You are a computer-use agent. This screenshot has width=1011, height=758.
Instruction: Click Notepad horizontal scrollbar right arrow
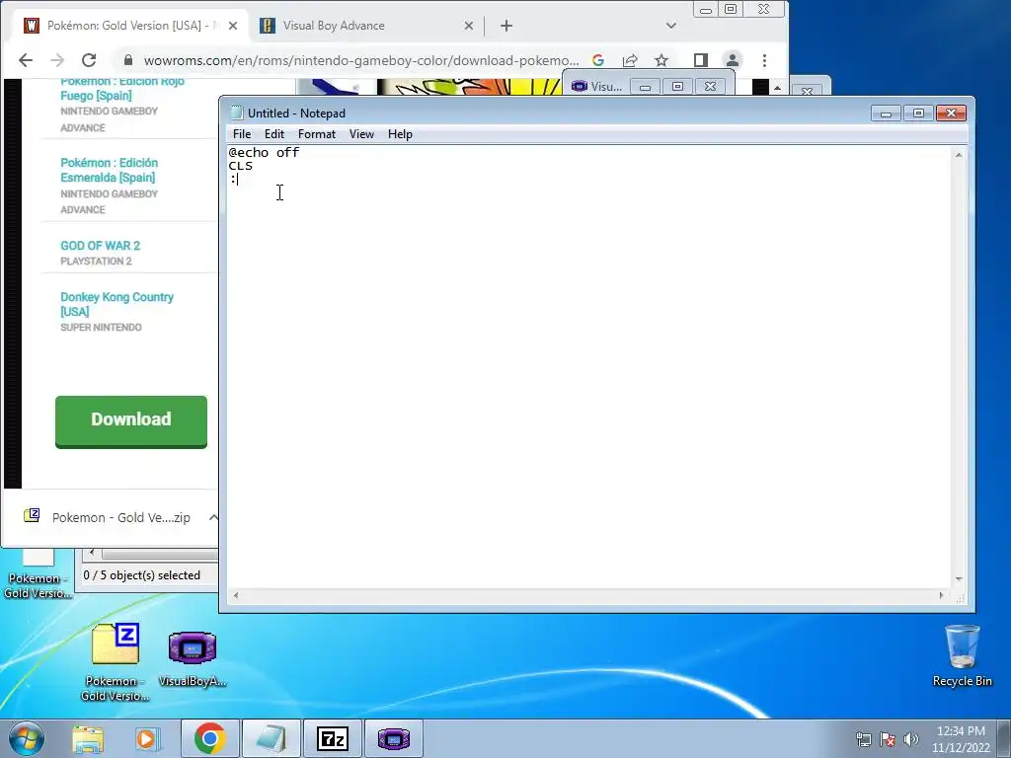coord(941,595)
